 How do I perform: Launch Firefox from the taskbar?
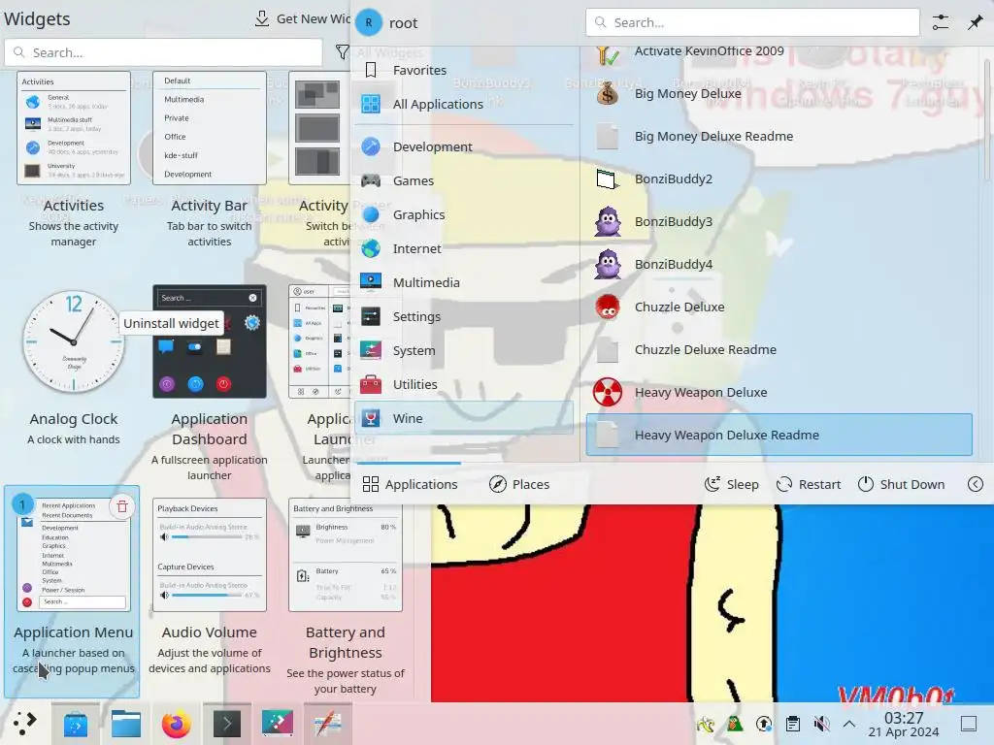(177, 724)
